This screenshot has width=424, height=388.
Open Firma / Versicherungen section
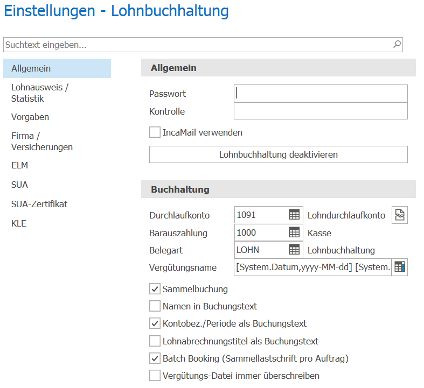click(x=42, y=141)
